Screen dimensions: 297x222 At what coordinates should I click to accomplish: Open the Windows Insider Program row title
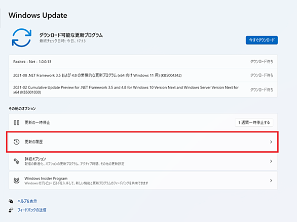click(46, 178)
